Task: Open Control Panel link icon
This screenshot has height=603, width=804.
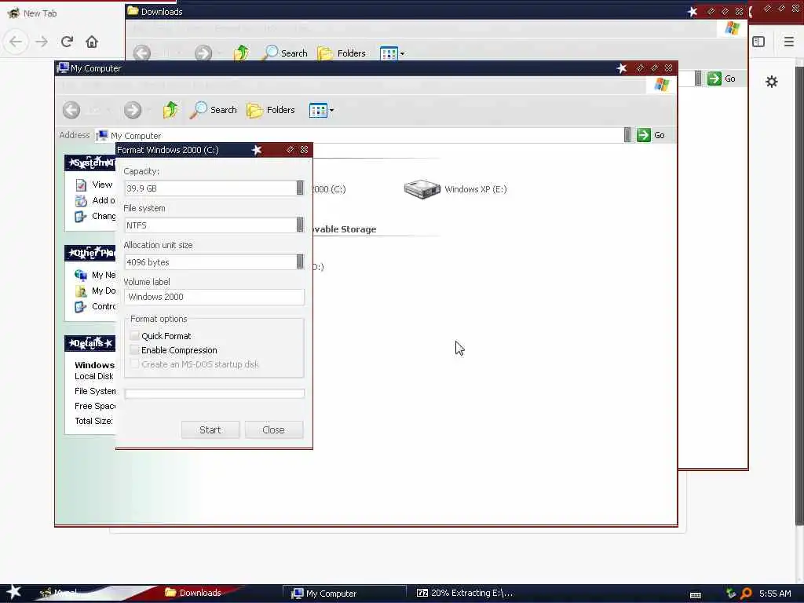Action: point(81,307)
